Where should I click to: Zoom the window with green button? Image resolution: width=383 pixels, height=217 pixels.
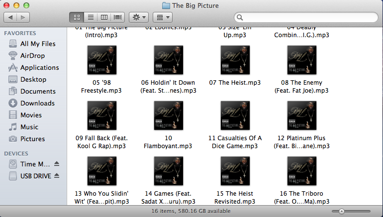[26, 5]
